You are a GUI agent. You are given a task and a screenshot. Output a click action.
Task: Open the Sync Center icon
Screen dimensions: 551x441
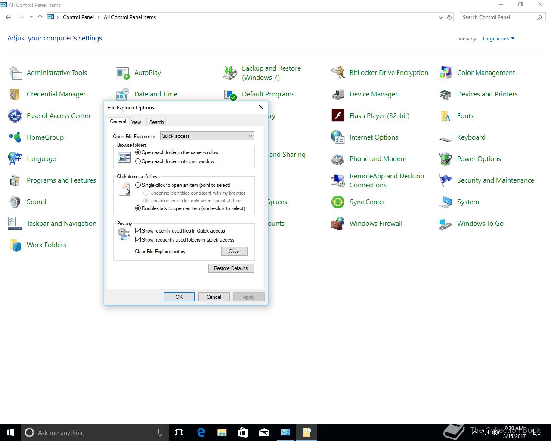point(338,202)
